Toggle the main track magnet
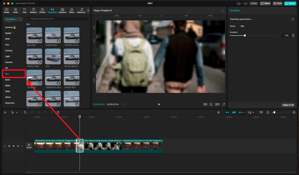 click(x=227, y=112)
